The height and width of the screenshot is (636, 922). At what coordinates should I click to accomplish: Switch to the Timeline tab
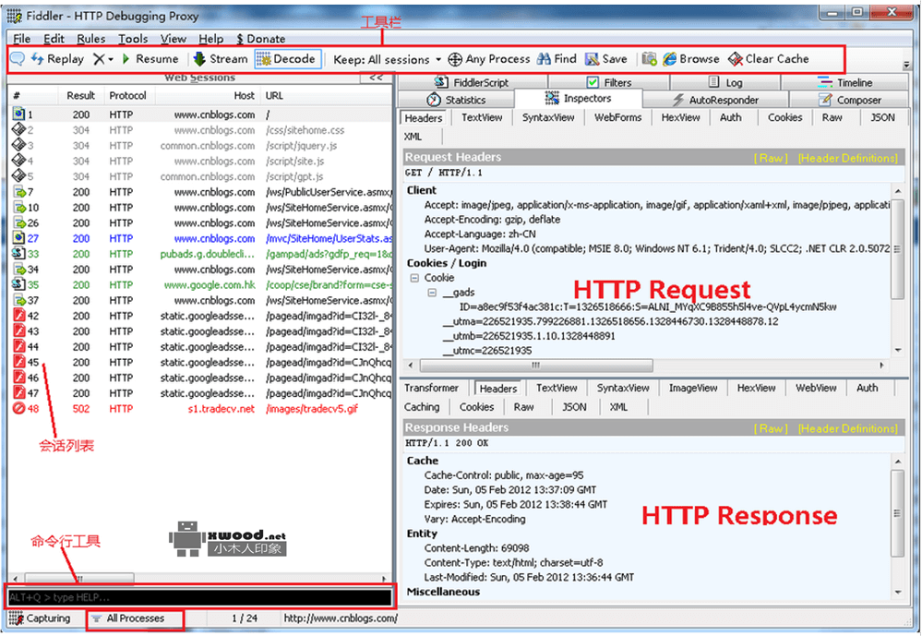(x=844, y=82)
